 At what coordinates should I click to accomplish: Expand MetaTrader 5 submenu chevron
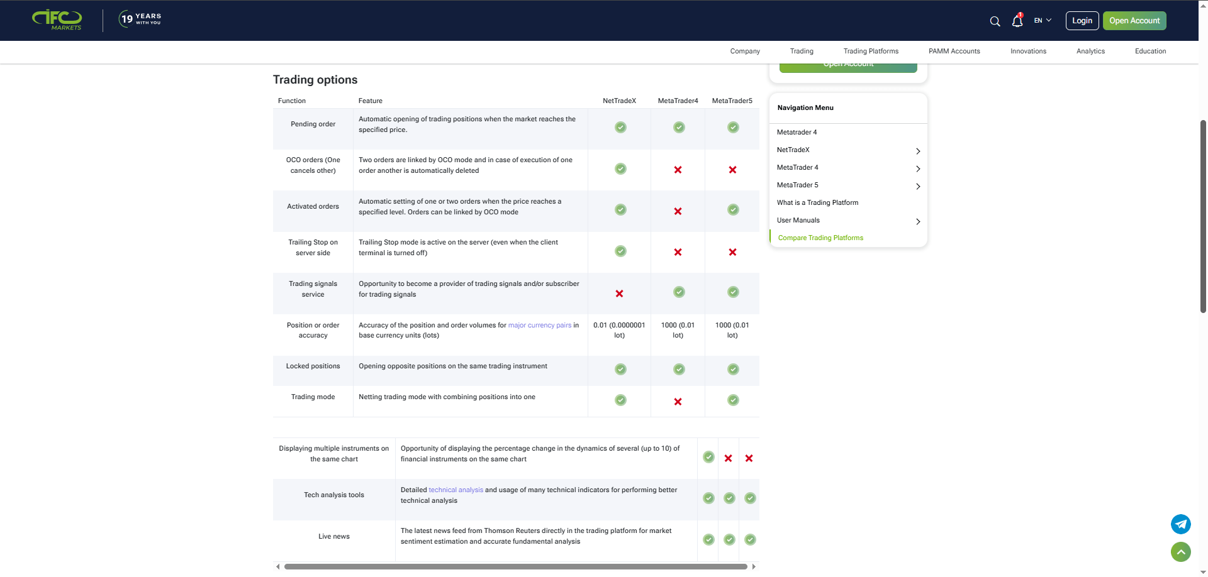pyautogui.click(x=918, y=186)
